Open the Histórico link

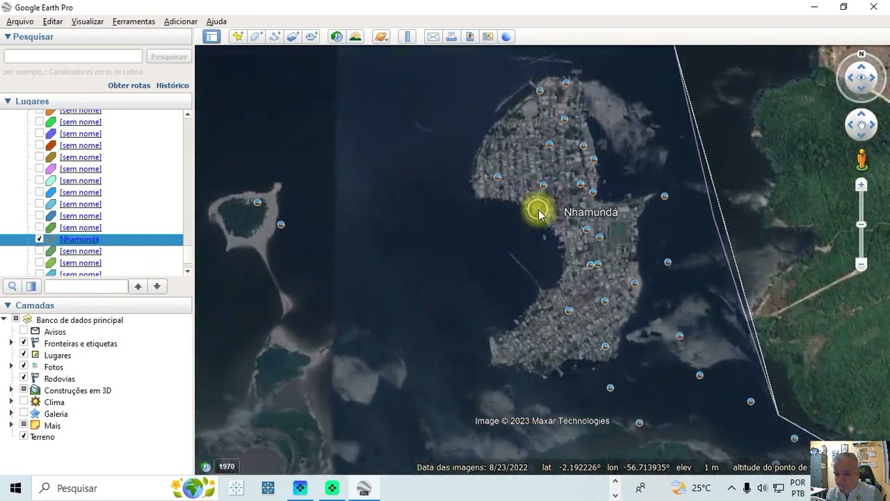point(172,86)
